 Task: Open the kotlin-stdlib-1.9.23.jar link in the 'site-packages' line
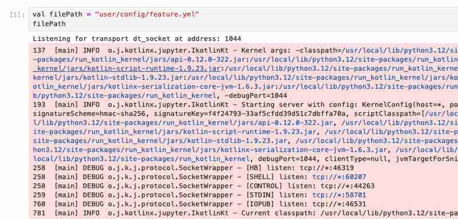coord(160,141)
